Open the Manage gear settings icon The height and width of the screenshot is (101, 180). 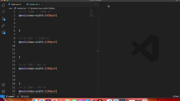tap(3, 91)
